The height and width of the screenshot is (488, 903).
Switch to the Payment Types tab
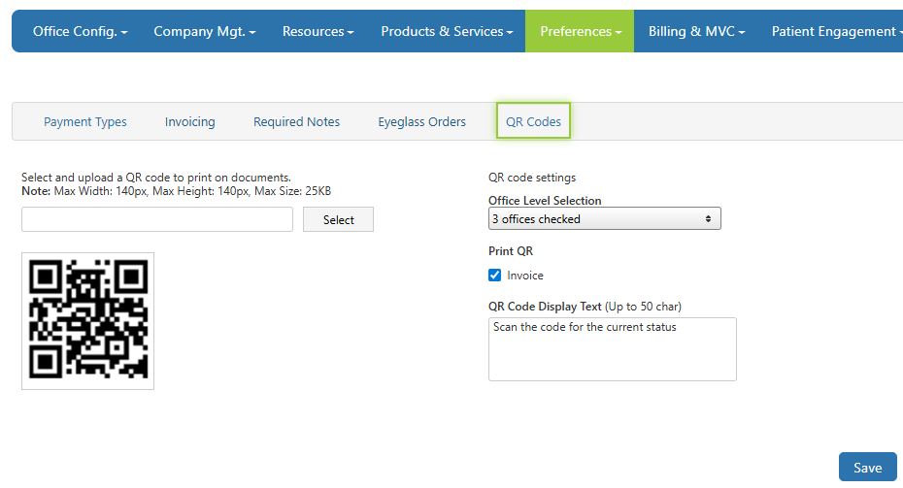pyautogui.click(x=85, y=121)
